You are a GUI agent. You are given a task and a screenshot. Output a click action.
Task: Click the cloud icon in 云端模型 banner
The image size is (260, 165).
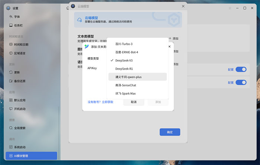tap(79, 20)
